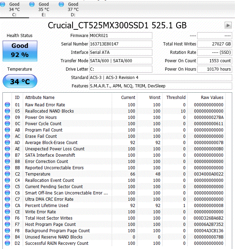Click status orb for Unexpected Power Loss Count
This screenshot has width=235, height=249.
[7, 149]
